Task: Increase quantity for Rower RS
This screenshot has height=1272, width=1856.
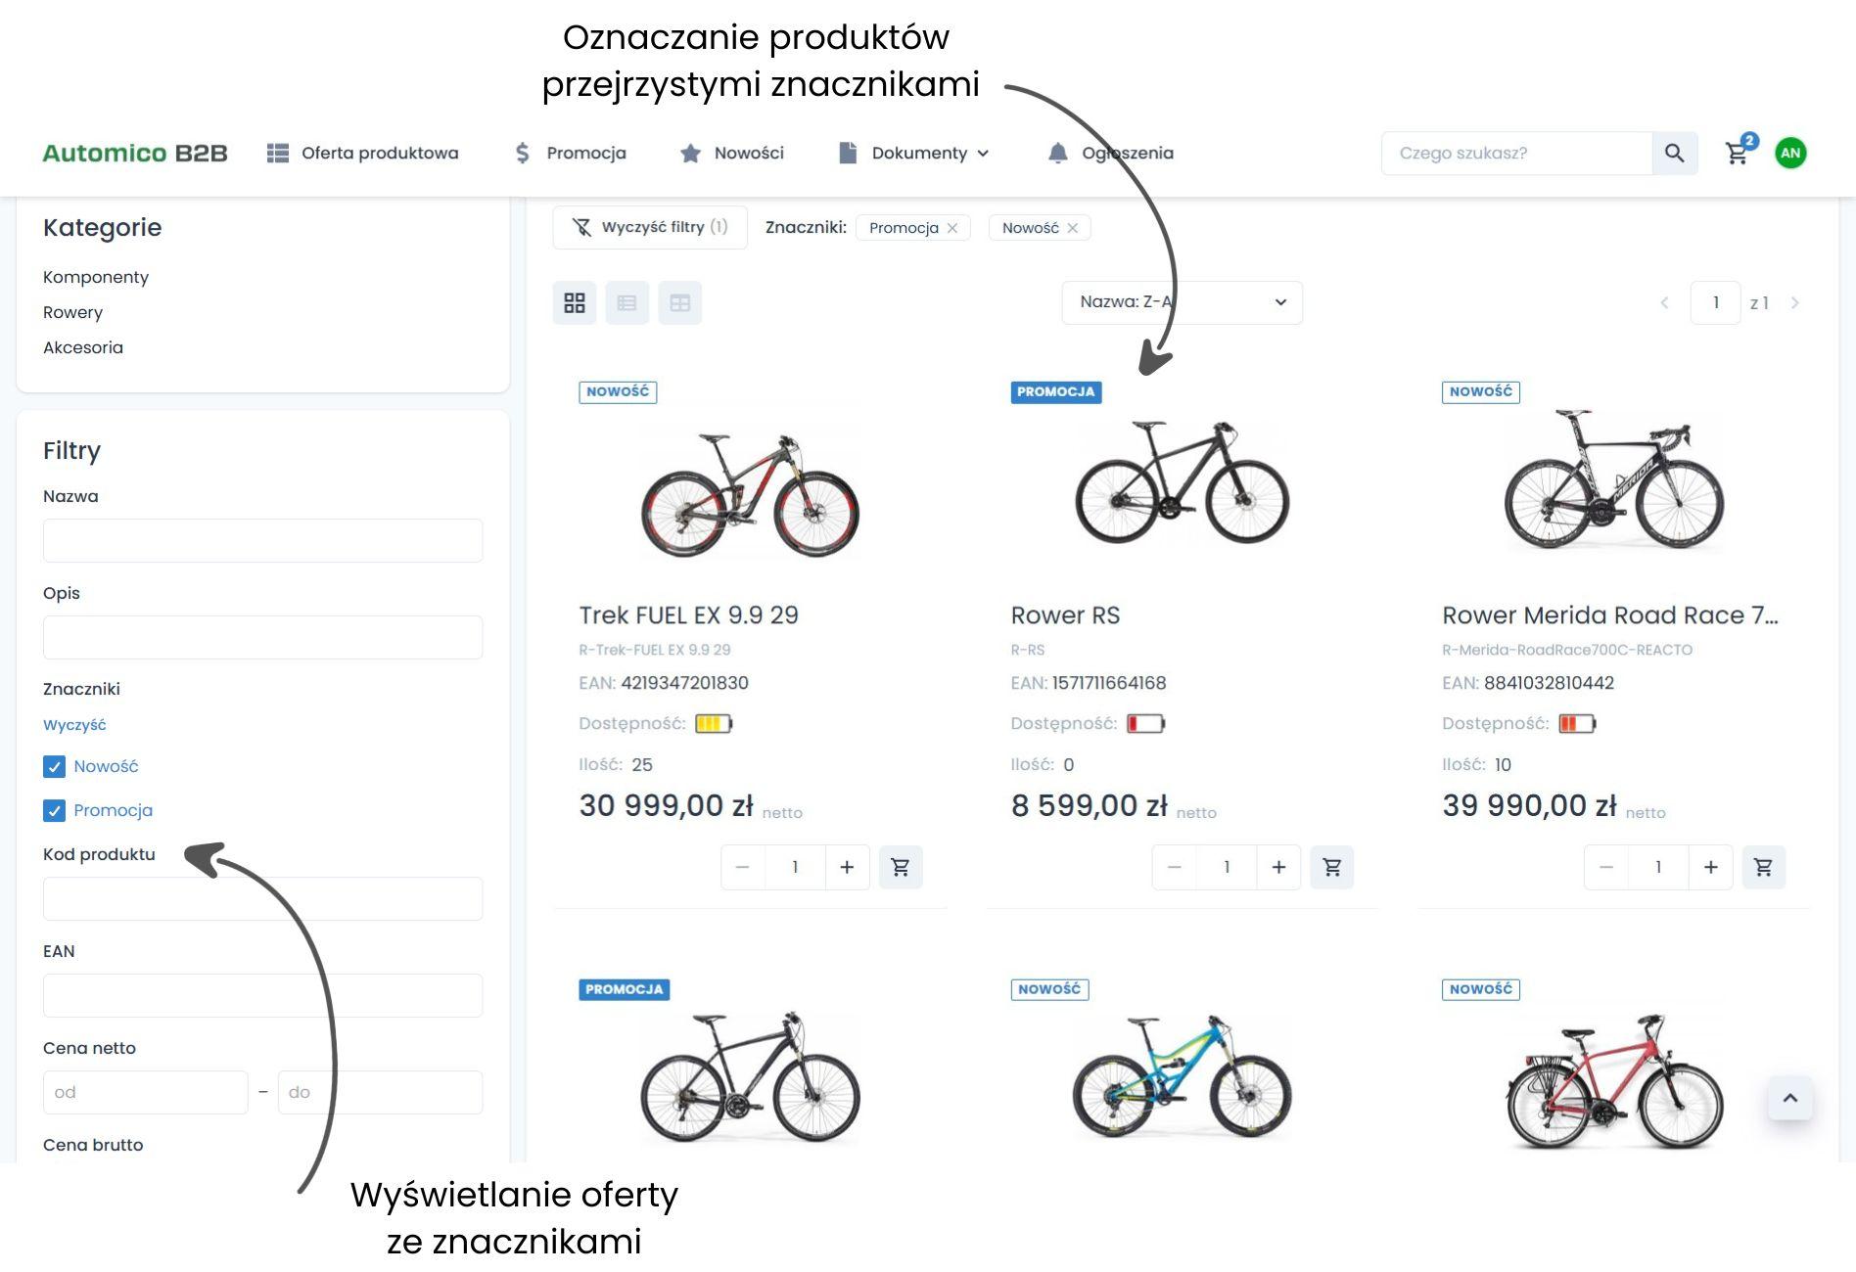Action: [1278, 867]
